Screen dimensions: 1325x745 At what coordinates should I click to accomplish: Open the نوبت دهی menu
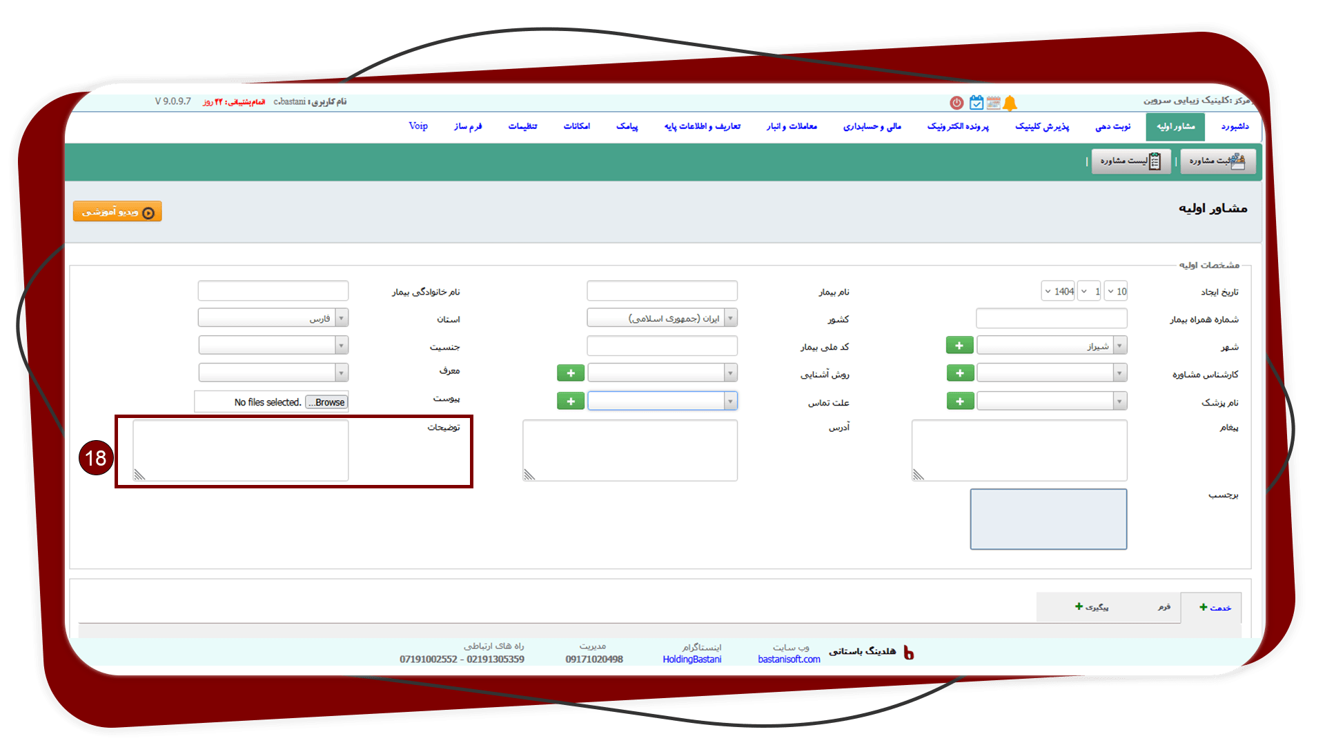1113,127
